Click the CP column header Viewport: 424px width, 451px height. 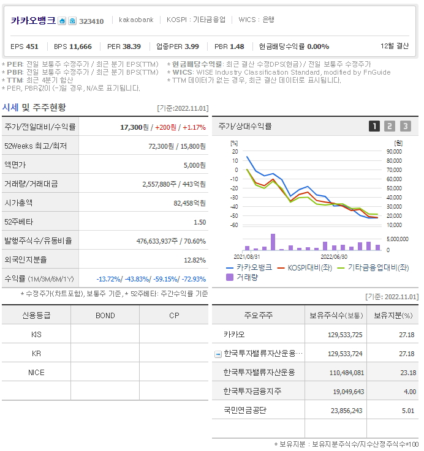[174, 316]
